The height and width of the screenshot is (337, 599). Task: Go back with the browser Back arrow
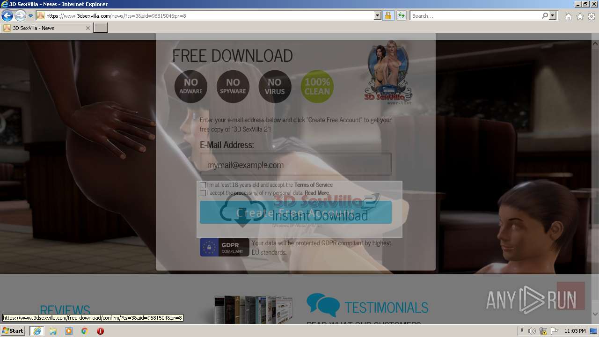(x=7, y=16)
